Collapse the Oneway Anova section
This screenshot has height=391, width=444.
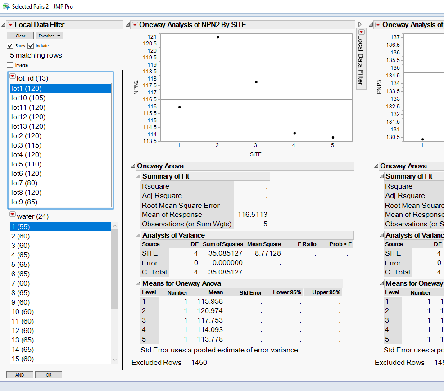click(133, 166)
